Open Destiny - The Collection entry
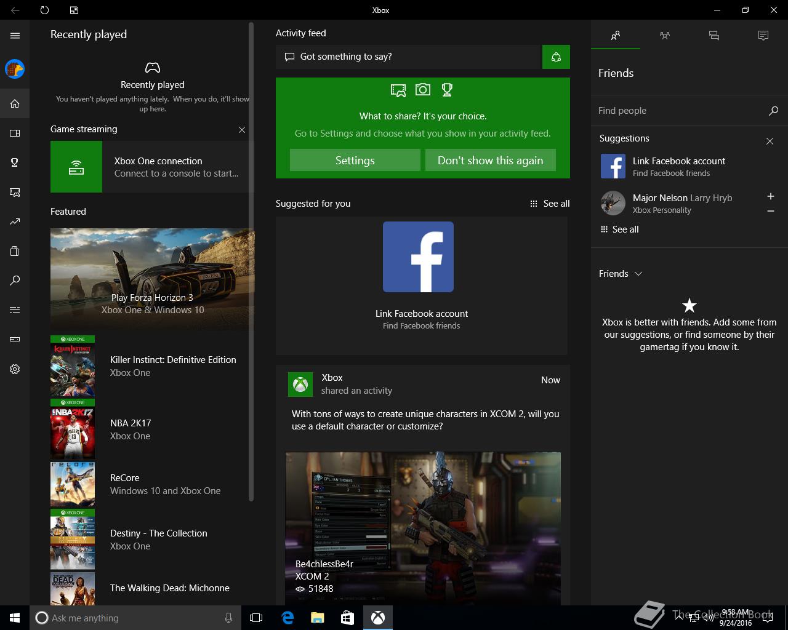 pos(152,540)
